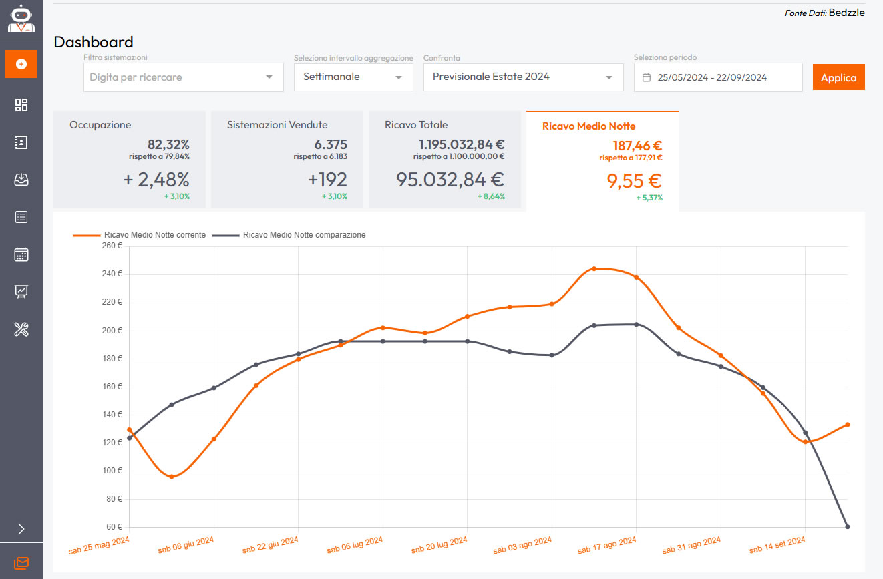Click the 'sab 06 lug 2024' axis label
This screenshot has width=883, height=579.
click(x=355, y=545)
